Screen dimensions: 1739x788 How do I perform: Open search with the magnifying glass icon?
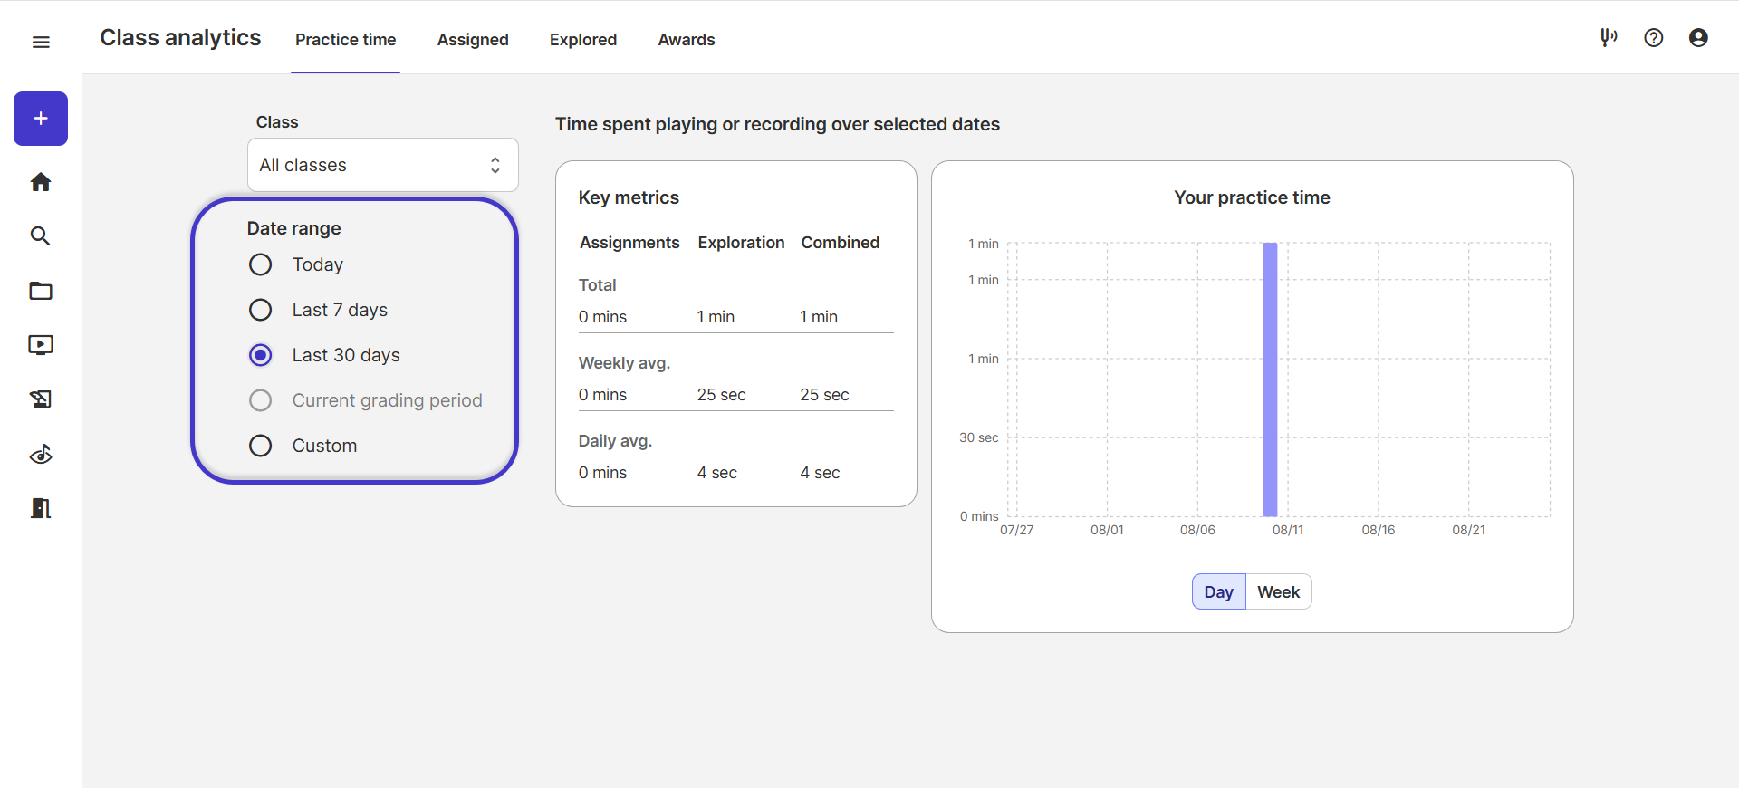tap(41, 236)
